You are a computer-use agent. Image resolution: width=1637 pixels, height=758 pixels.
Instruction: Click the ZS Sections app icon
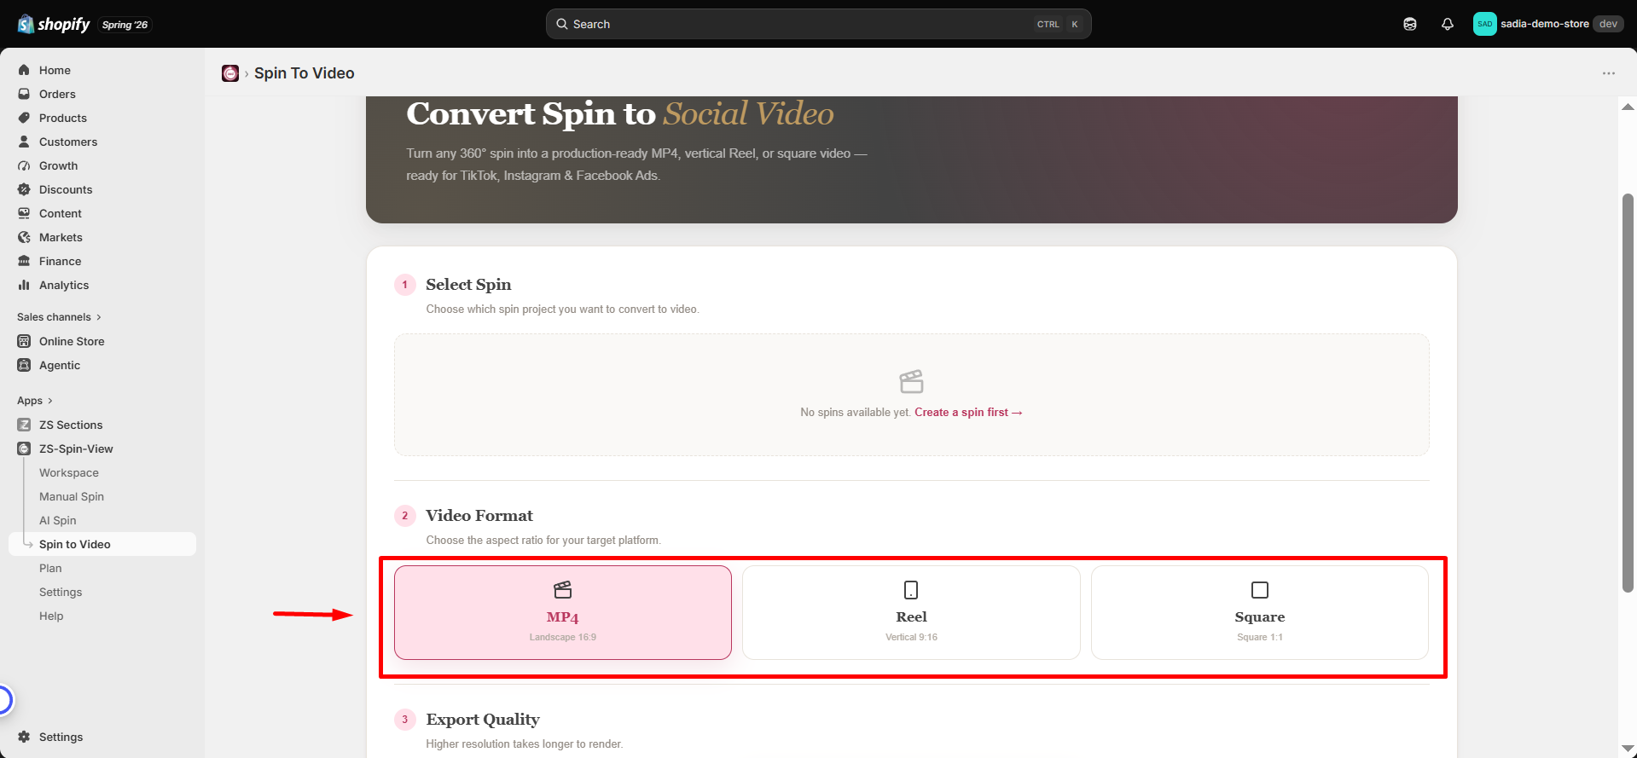24,425
